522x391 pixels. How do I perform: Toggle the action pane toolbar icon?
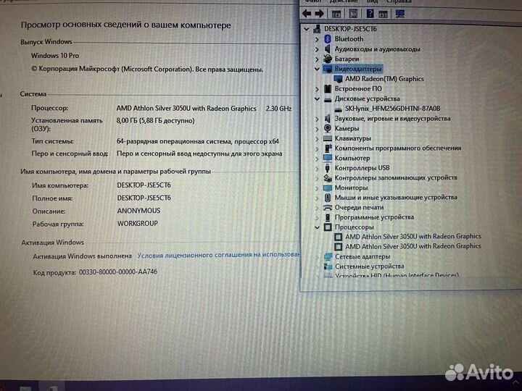(384, 14)
